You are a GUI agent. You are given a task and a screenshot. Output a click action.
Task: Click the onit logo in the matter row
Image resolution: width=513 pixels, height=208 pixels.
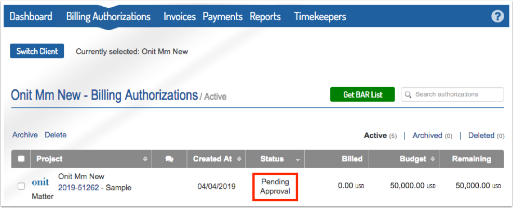tap(40, 182)
